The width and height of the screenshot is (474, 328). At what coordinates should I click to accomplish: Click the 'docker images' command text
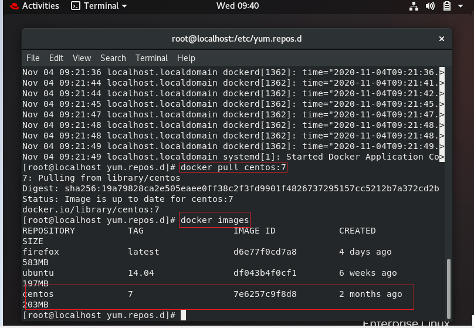tap(215, 220)
